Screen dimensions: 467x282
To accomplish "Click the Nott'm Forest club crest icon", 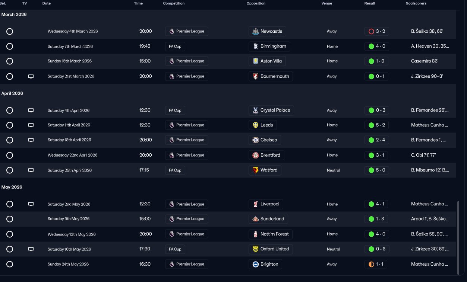I will coord(255,234).
